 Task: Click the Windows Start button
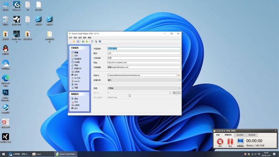click(3, 154)
